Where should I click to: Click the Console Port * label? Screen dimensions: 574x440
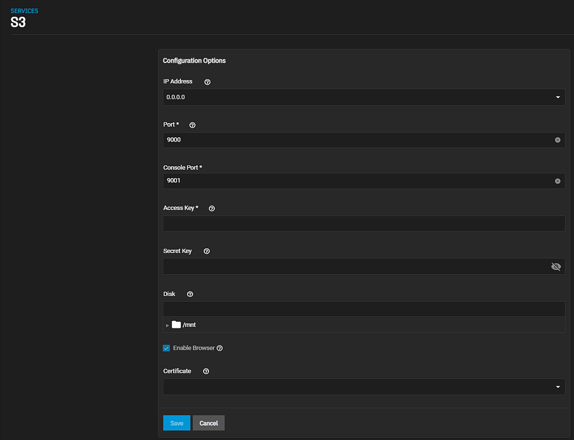click(183, 167)
